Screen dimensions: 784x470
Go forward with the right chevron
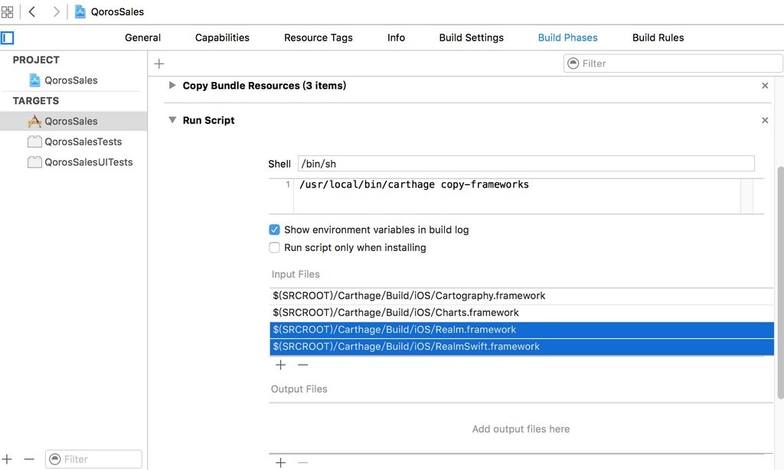pos(56,11)
